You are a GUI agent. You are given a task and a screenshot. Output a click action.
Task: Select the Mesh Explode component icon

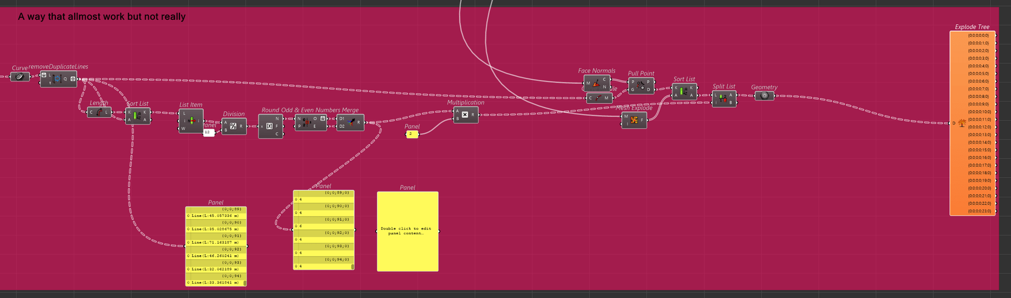tap(634, 120)
